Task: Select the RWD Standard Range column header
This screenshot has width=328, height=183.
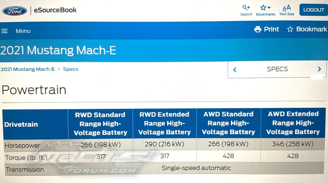Action: [x=100, y=124]
